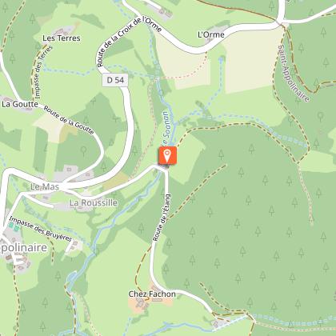Image resolution: width=336 pixels, height=336 pixels.
Task: Select the La Roussille place label
Action: pyautogui.click(x=94, y=202)
